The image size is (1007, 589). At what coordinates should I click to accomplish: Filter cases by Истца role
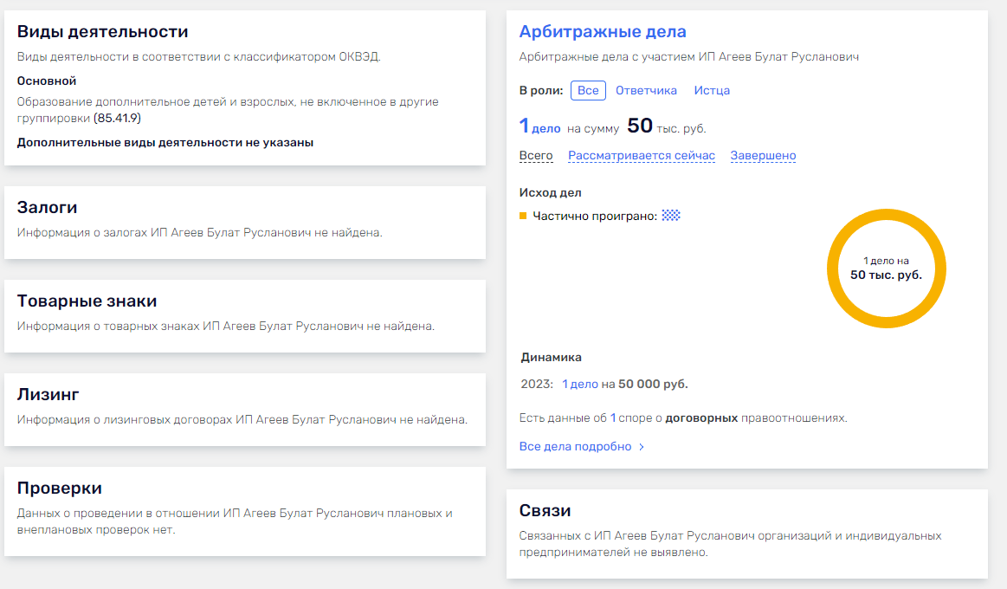pyautogui.click(x=712, y=90)
